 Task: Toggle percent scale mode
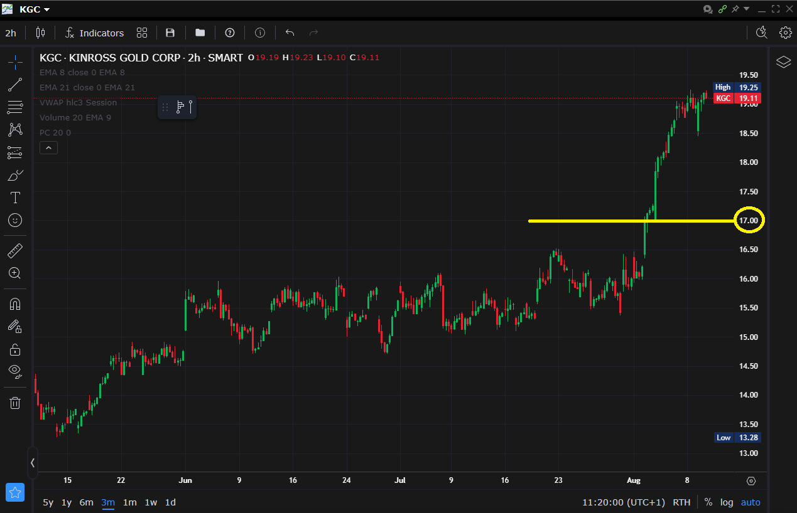tap(708, 502)
